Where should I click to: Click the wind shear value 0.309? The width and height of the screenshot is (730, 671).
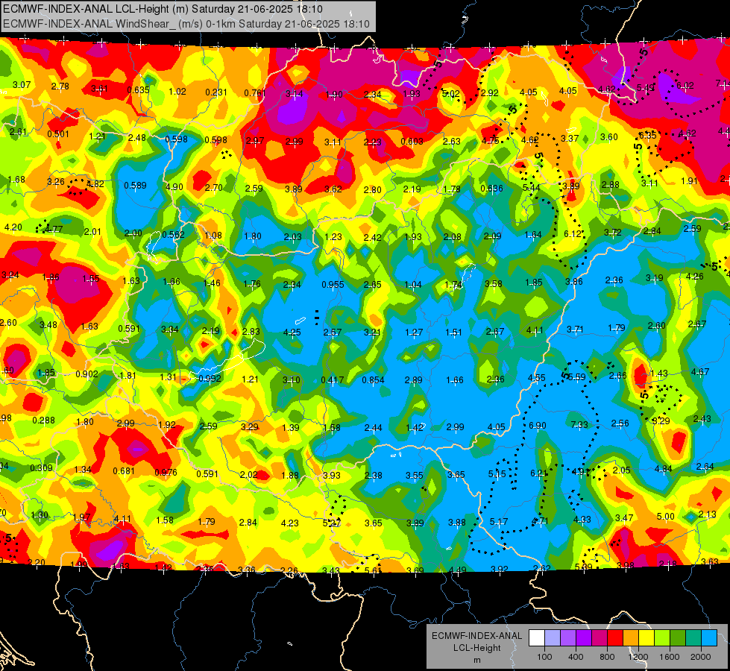(42, 468)
